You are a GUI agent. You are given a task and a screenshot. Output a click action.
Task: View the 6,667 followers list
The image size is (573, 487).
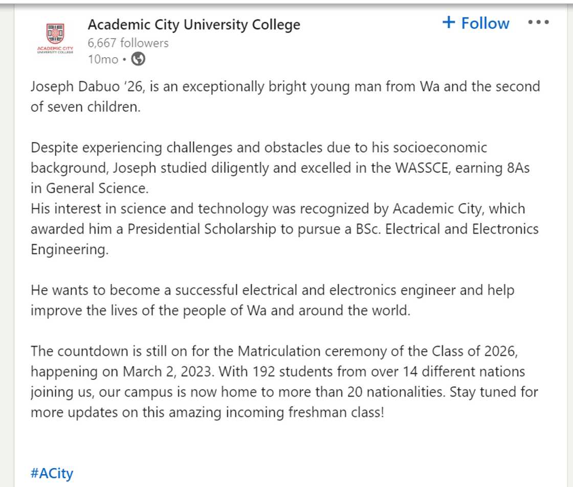coord(127,43)
